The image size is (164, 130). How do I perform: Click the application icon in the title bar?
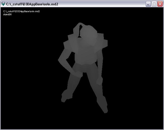(3, 4)
